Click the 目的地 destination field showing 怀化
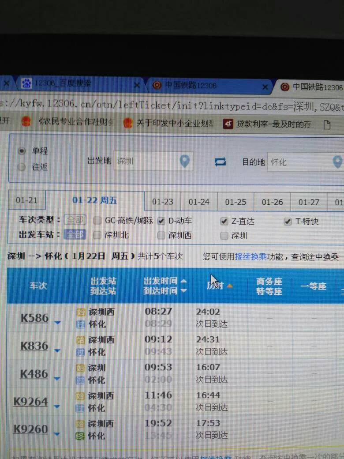Image resolution: width=344 pixels, height=459 pixels. [x=305, y=162]
